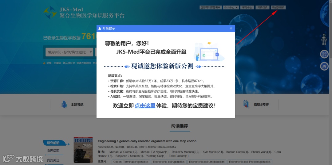Open 国际期刊预警名单 from top menu
332x165 pixels.
(211, 7)
